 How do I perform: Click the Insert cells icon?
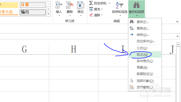click(x=59, y=5)
